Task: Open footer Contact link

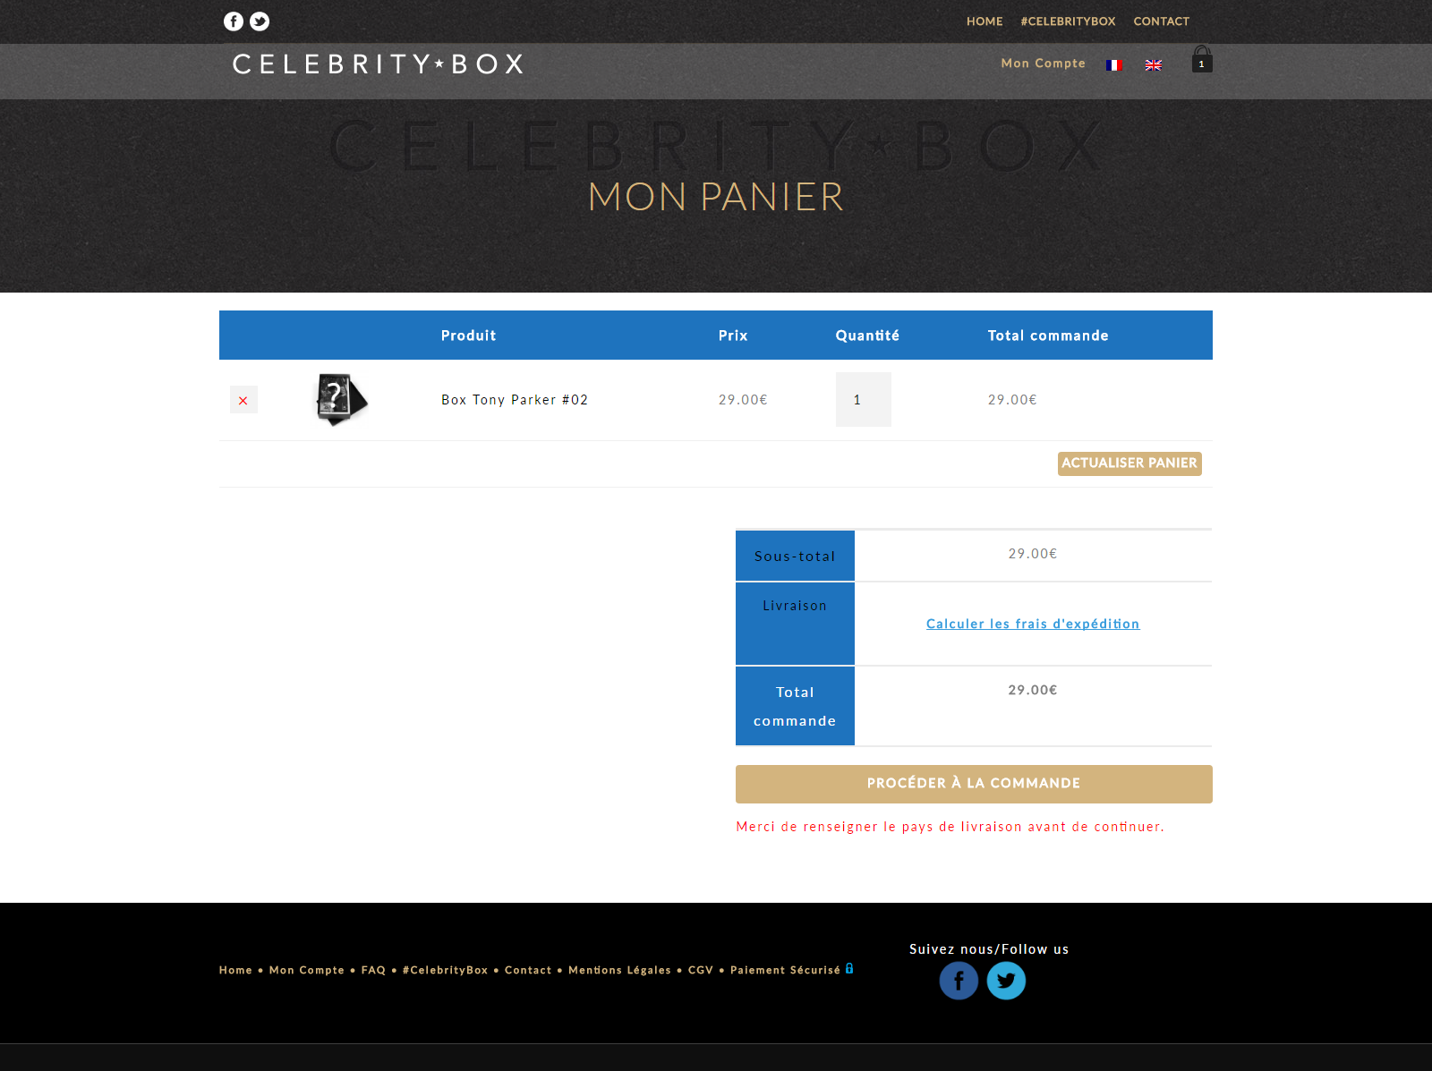Action: click(528, 970)
